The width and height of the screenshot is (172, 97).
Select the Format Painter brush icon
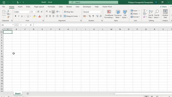[x=8, y=17]
